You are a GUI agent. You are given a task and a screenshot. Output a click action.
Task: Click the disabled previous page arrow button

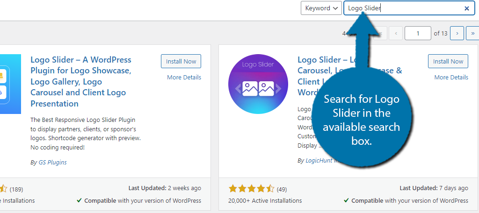[x=396, y=33]
